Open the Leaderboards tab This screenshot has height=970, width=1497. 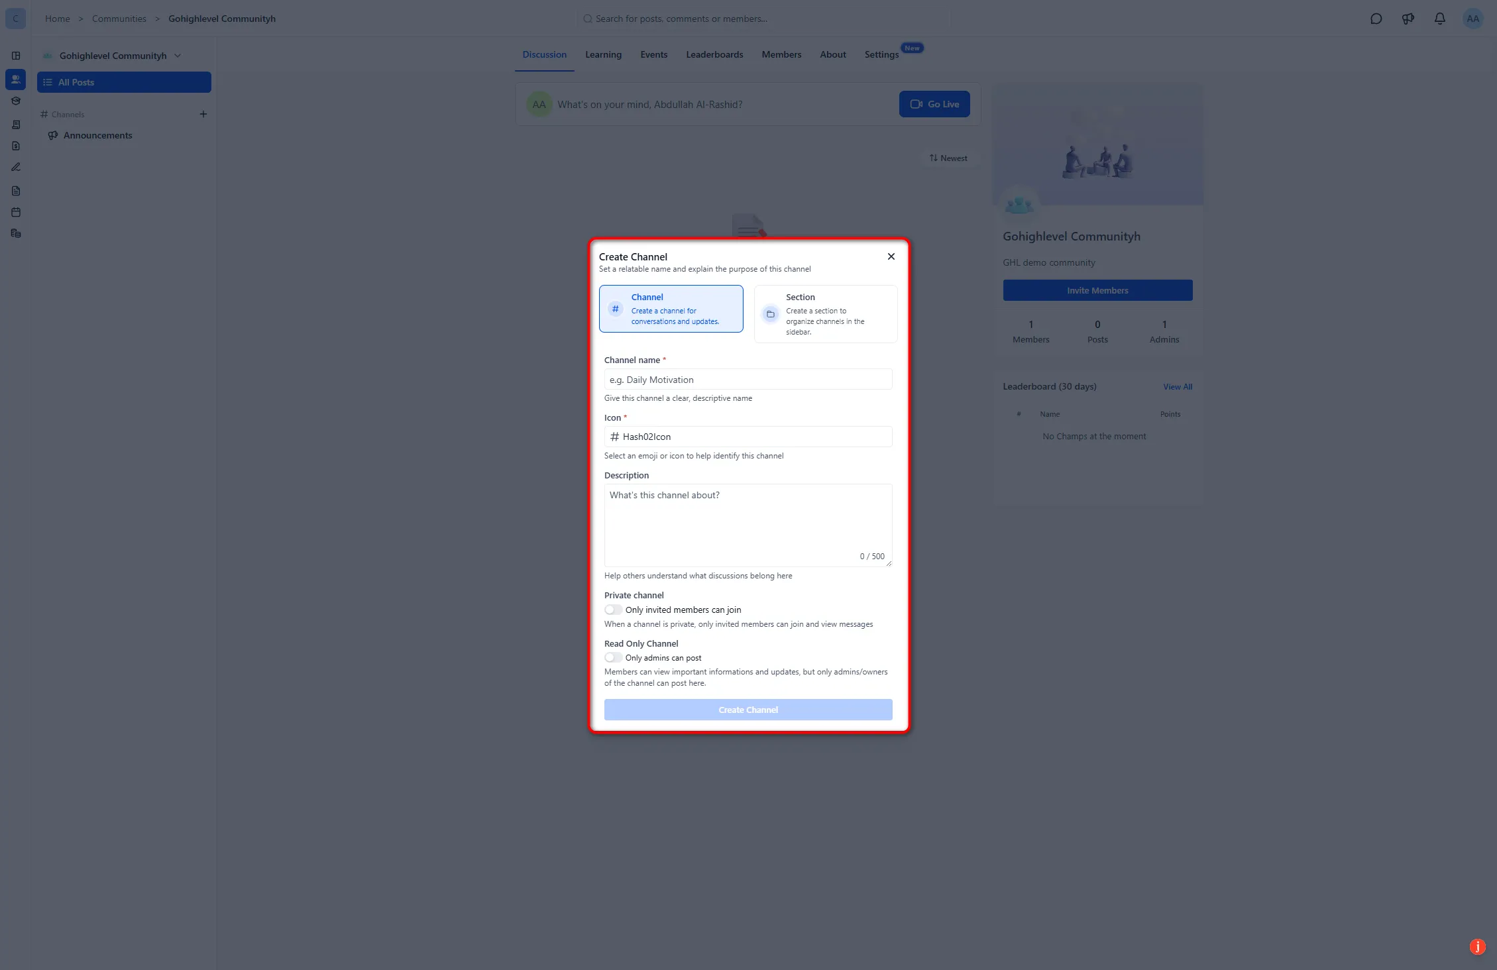[714, 54]
